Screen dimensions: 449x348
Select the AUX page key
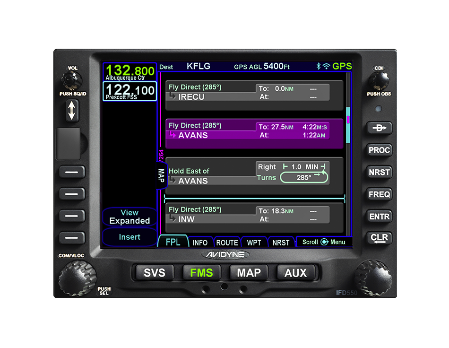pyautogui.click(x=295, y=272)
